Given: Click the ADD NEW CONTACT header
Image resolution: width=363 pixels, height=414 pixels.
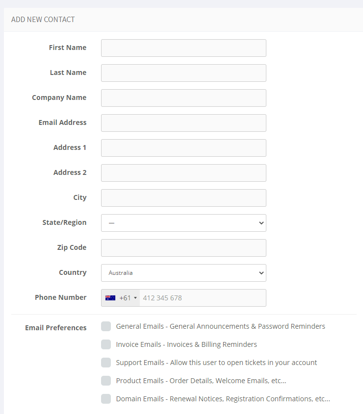Looking at the screenshot, I should click(42, 19).
